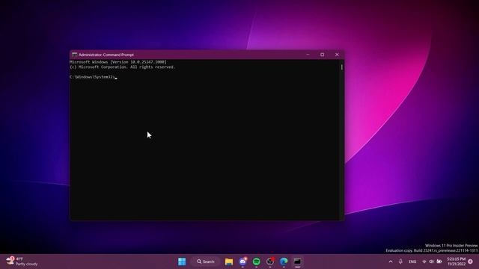Maximize the Command Prompt window
Viewport: 479px width, 269px height.
[x=323, y=55]
